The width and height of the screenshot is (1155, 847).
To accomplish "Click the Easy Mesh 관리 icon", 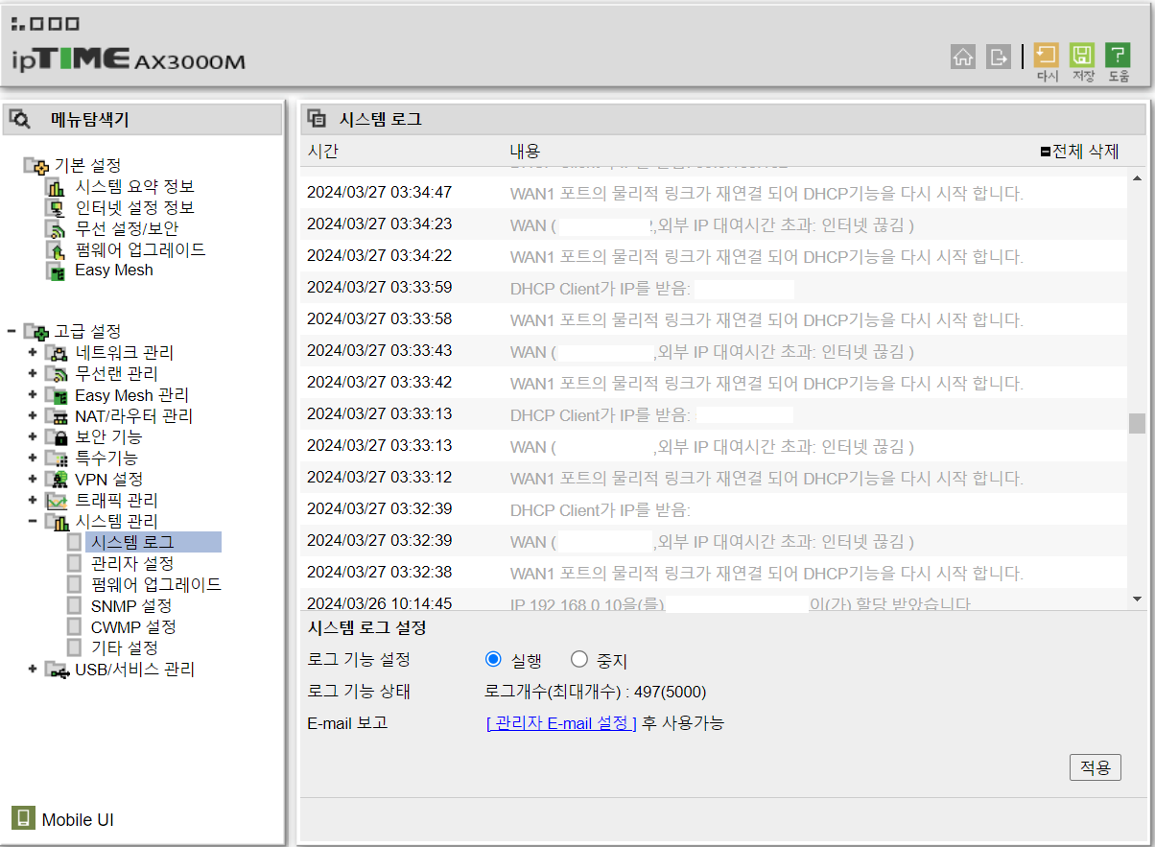I will coord(58,395).
